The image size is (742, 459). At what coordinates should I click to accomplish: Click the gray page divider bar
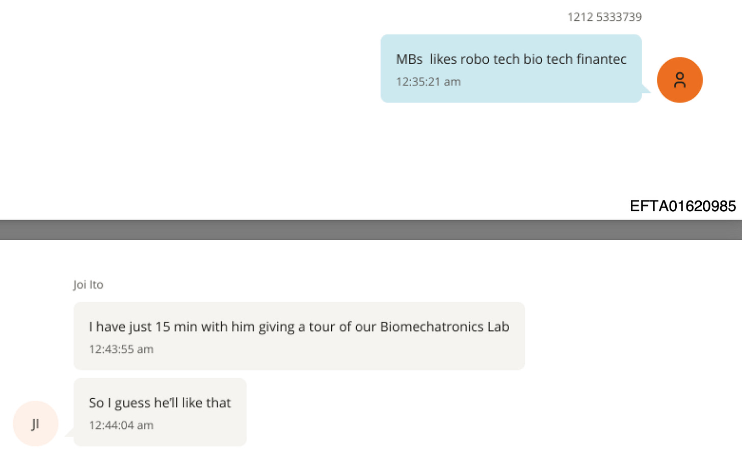(371, 229)
